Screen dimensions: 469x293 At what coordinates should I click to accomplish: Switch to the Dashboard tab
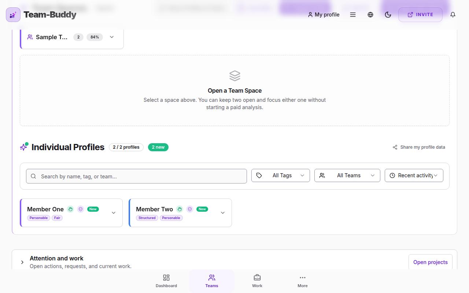[x=166, y=281]
